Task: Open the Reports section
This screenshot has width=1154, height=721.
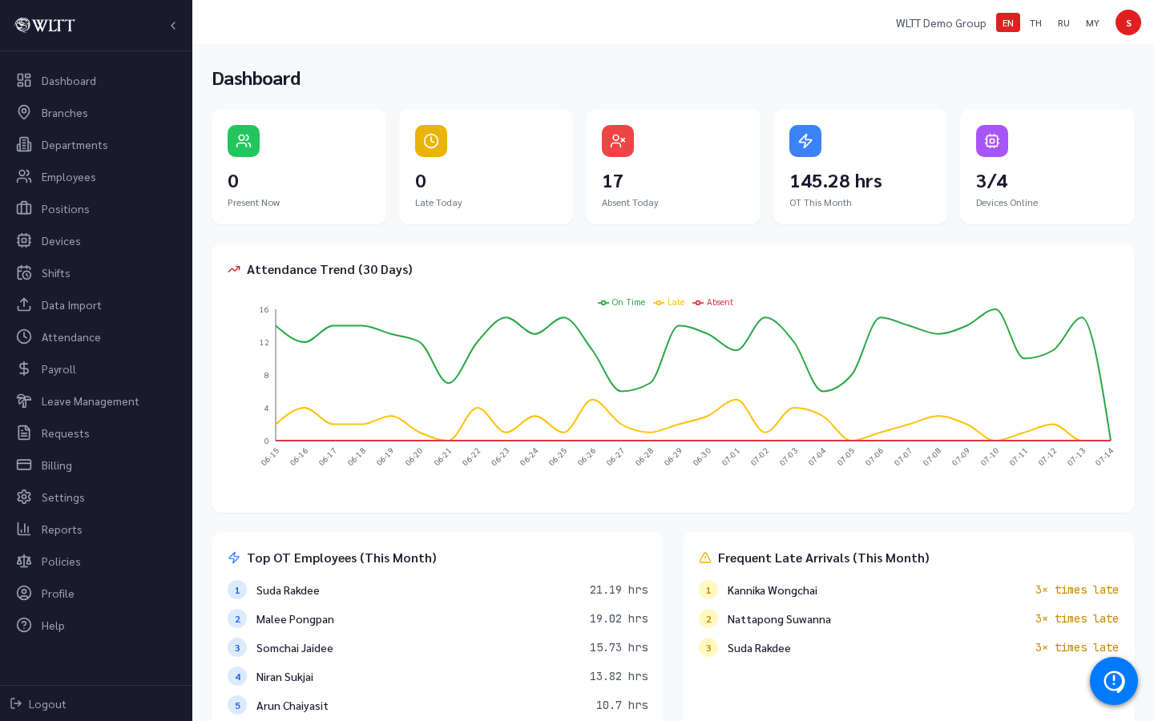Action: [96, 529]
